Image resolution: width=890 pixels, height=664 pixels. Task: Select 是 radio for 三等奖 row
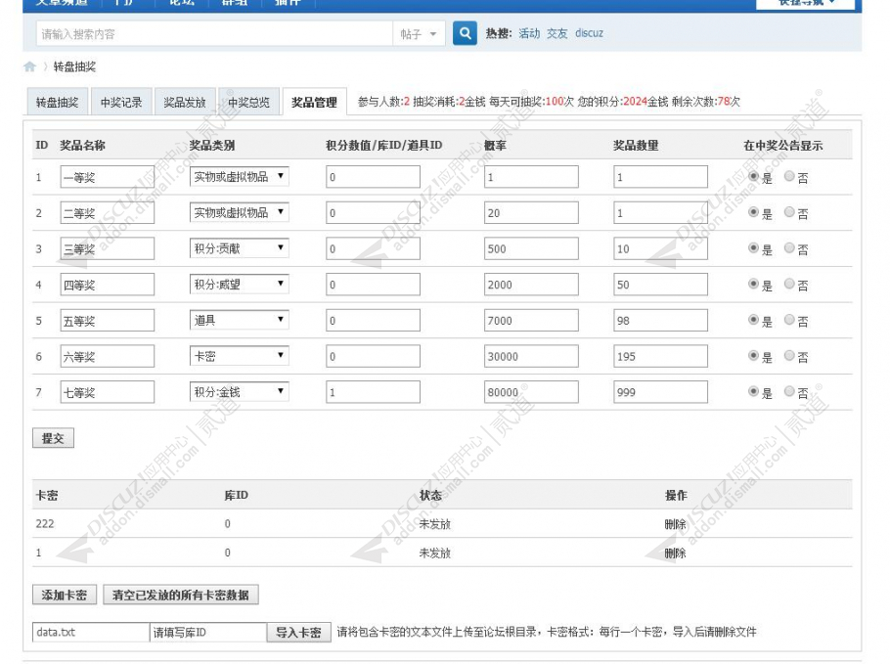753,248
